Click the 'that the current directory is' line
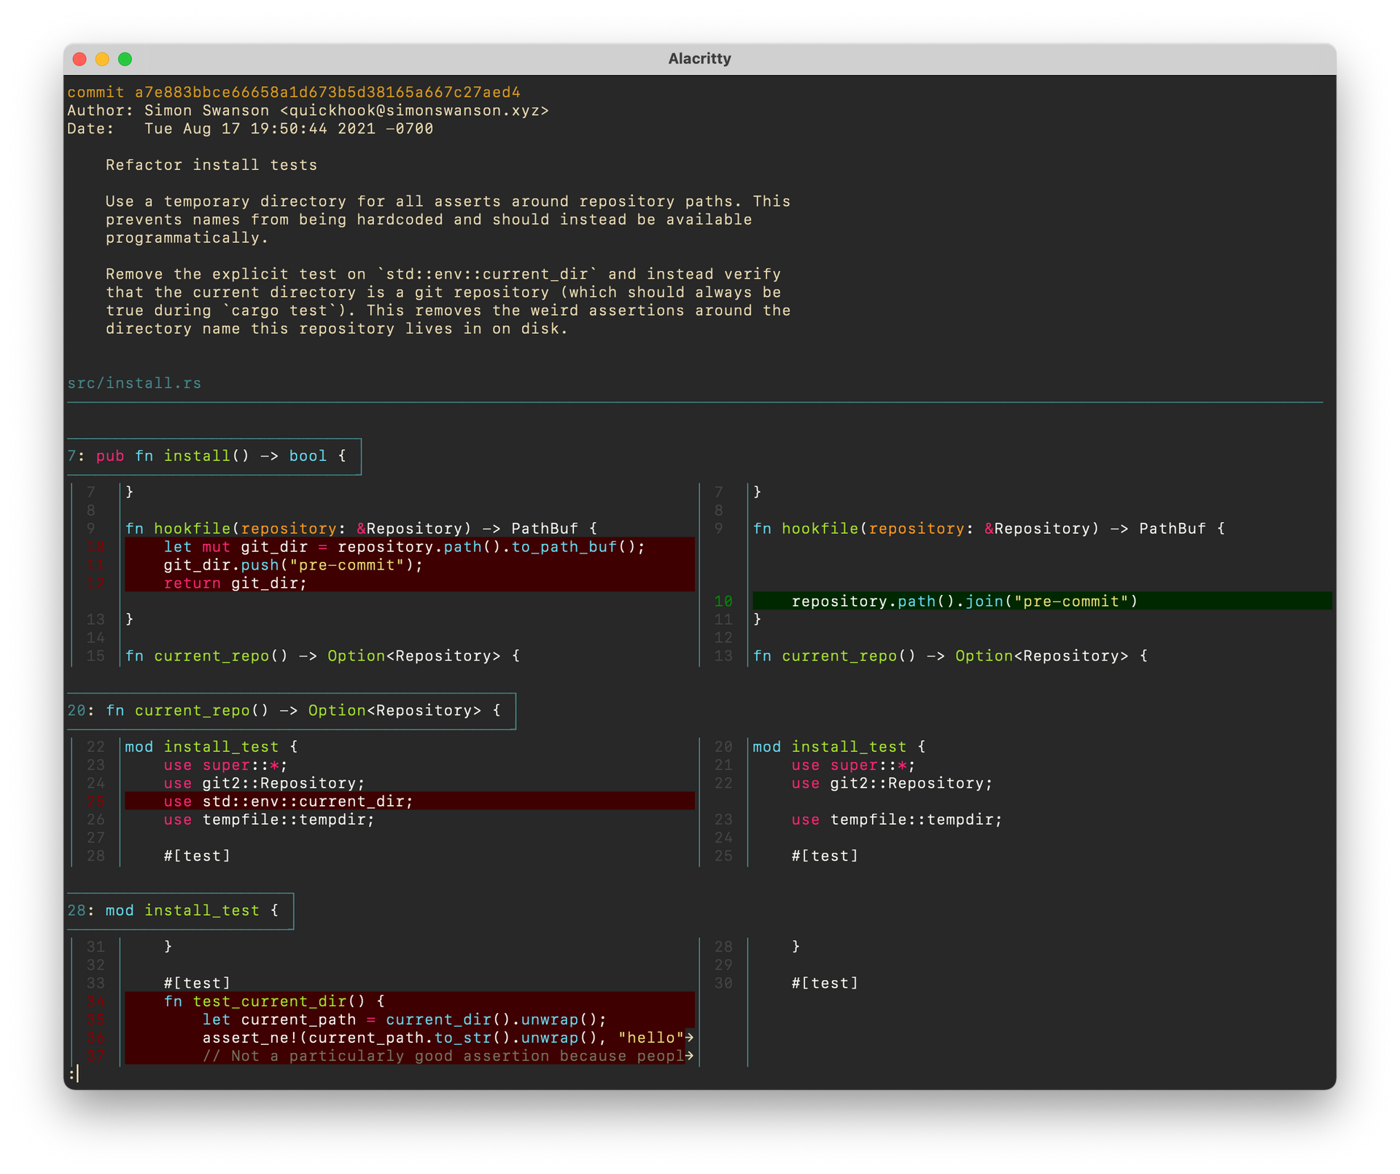 click(443, 293)
